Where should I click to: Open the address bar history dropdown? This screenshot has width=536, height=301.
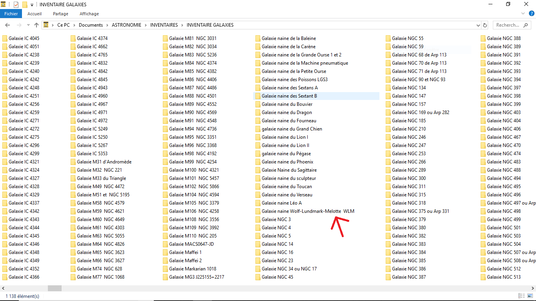pos(478,25)
